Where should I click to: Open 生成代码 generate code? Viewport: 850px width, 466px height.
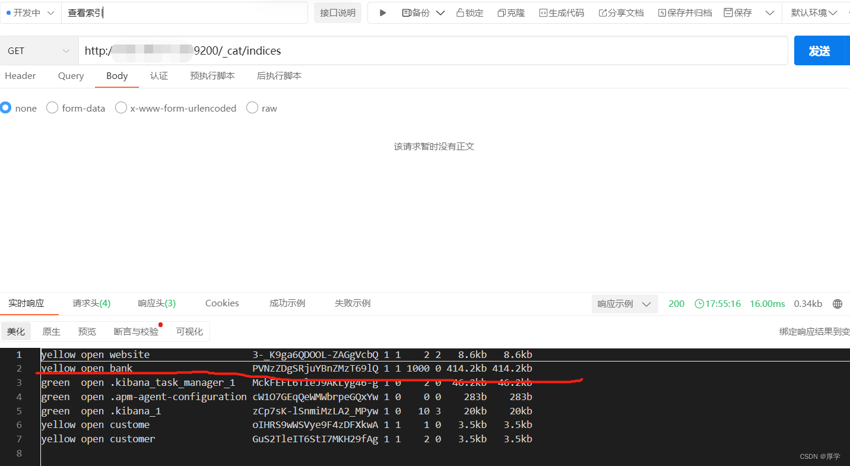coord(562,13)
